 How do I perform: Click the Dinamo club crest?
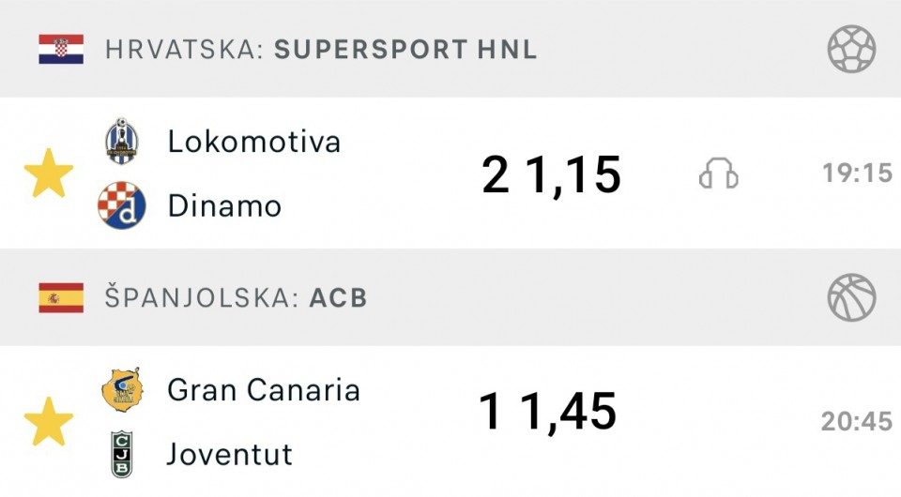pos(122,205)
